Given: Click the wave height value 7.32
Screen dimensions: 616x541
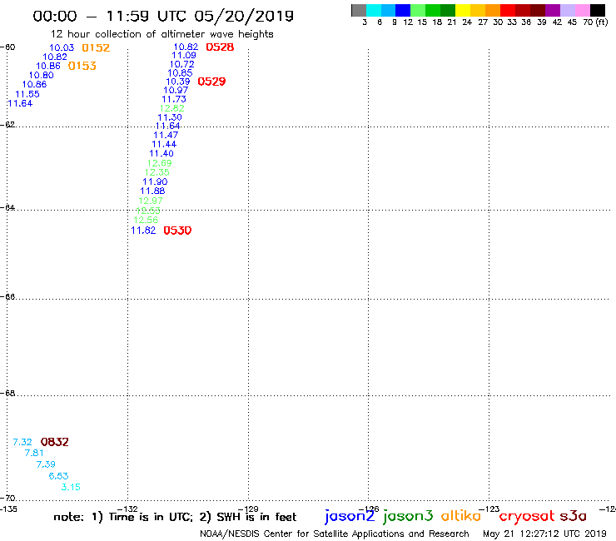Looking at the screenshot, I should [x=22, y=443].
